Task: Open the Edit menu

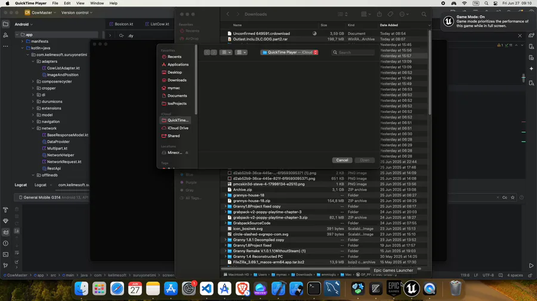Action: coord(67,3)
